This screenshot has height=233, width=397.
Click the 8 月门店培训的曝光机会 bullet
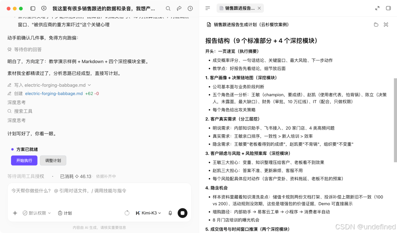point(236,220)
